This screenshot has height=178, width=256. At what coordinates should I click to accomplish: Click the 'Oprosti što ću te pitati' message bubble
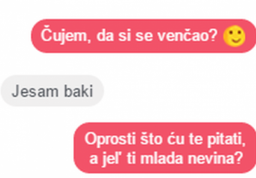click(x=165, y=148)
